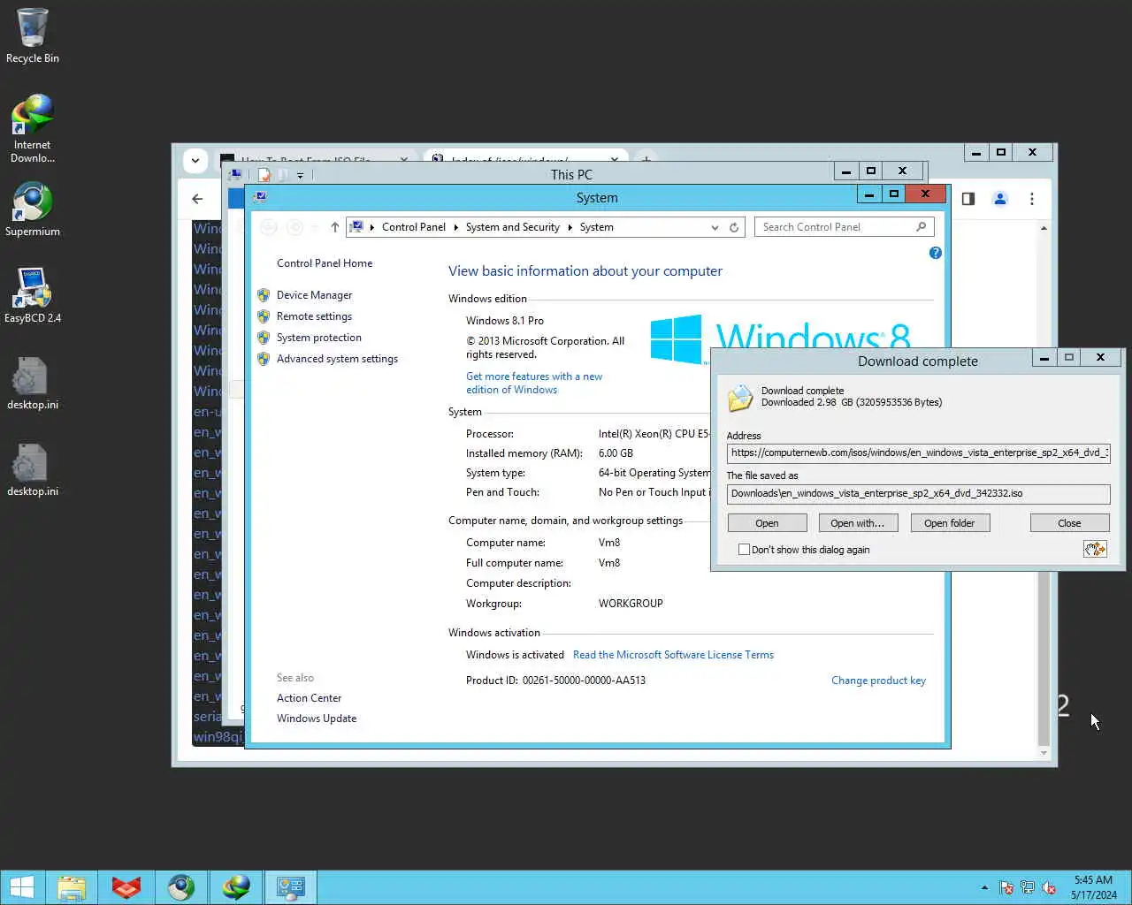Toggle browser side panel button

click(x=968, y=199)
